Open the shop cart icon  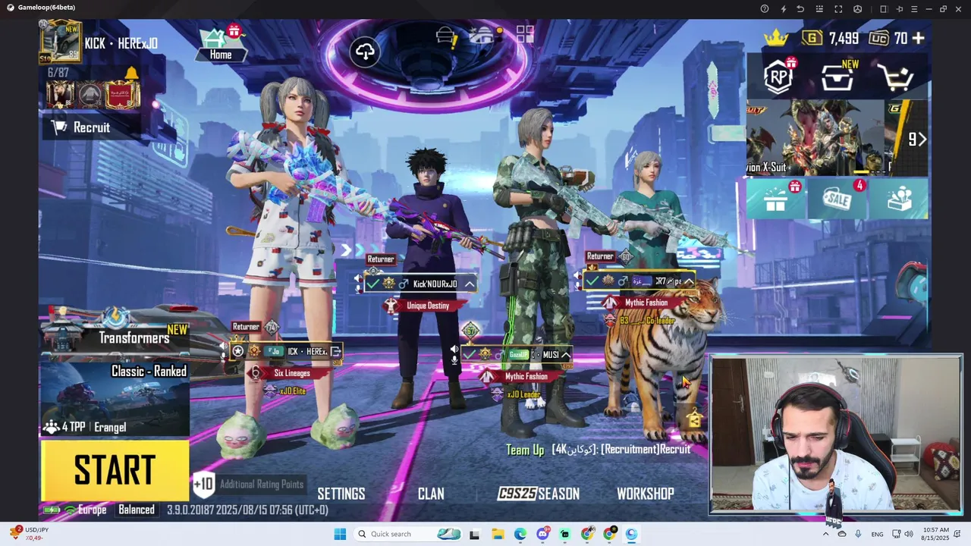coord(895,77)
